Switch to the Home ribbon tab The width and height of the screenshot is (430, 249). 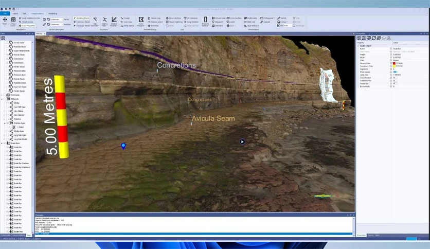(15, 13)
